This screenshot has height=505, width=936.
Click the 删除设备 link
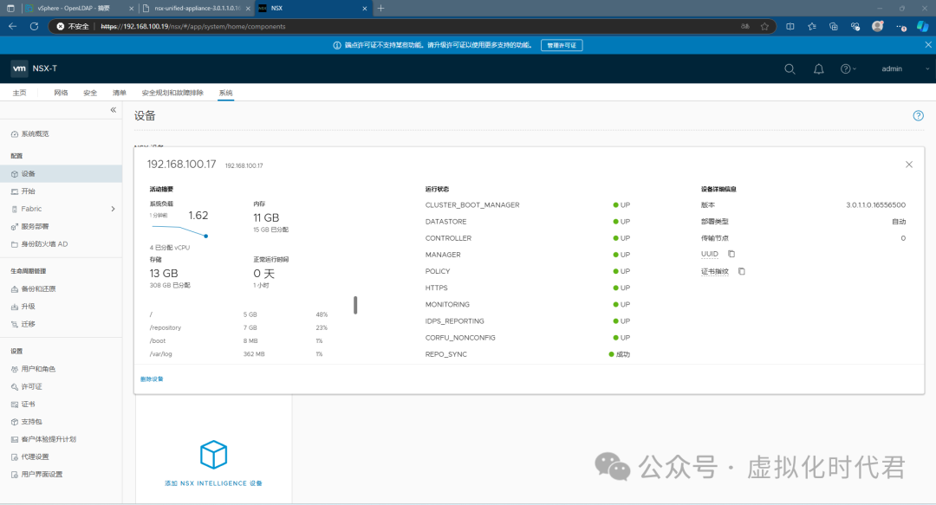[152, 379]
